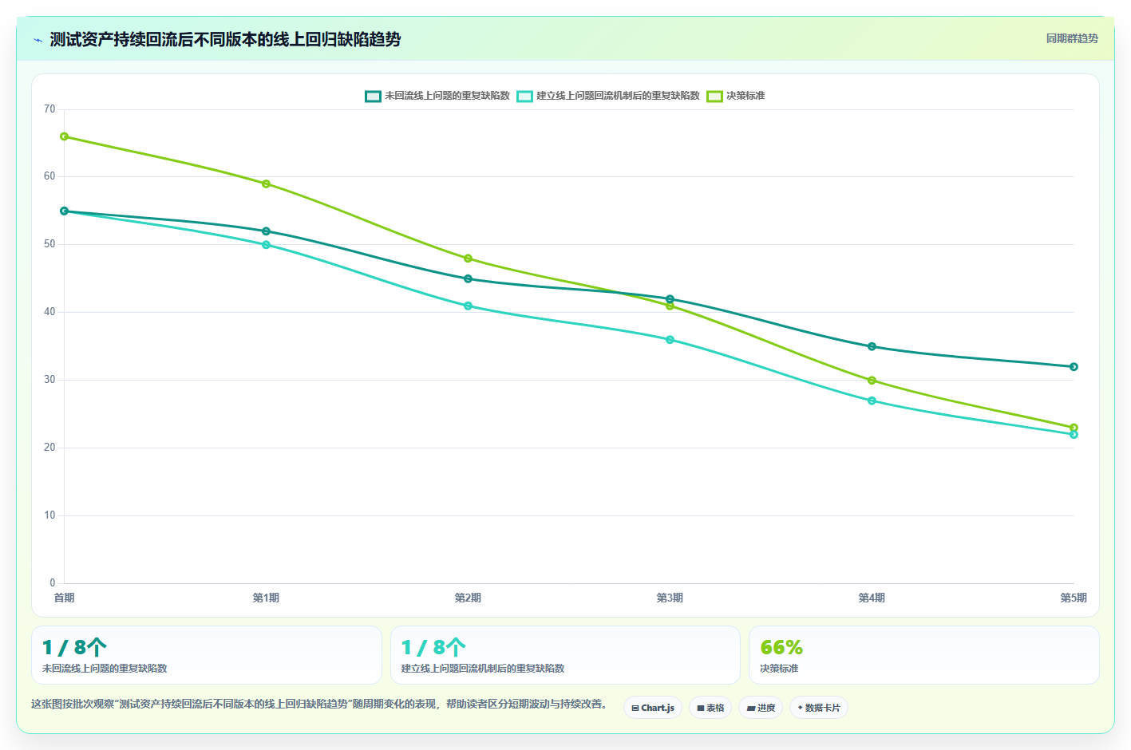Click the 决策标准 data point at 第4期 (30)
Viewport: 1131px width, 750px height.
872,381
